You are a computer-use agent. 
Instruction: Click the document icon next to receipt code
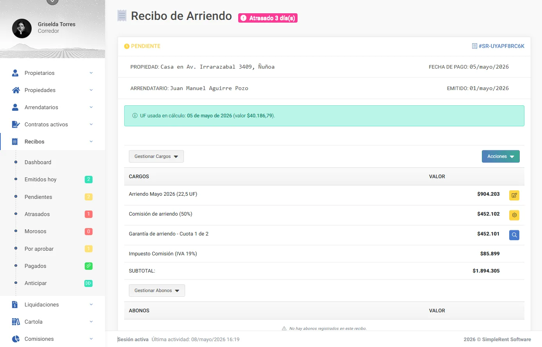point(474,46)
